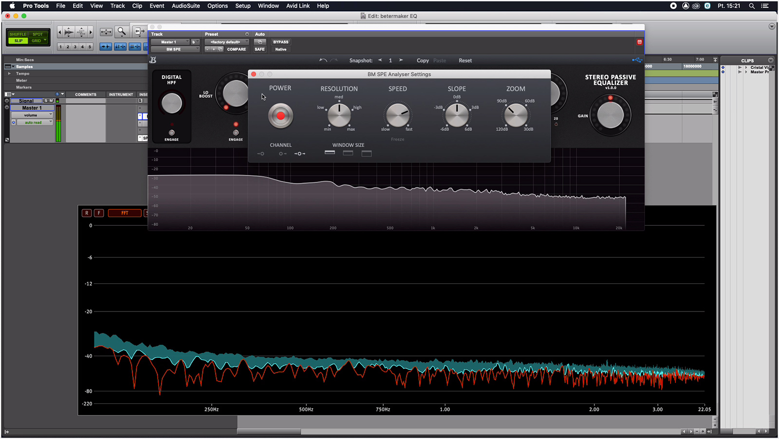Select left-only channel icon

261,154
